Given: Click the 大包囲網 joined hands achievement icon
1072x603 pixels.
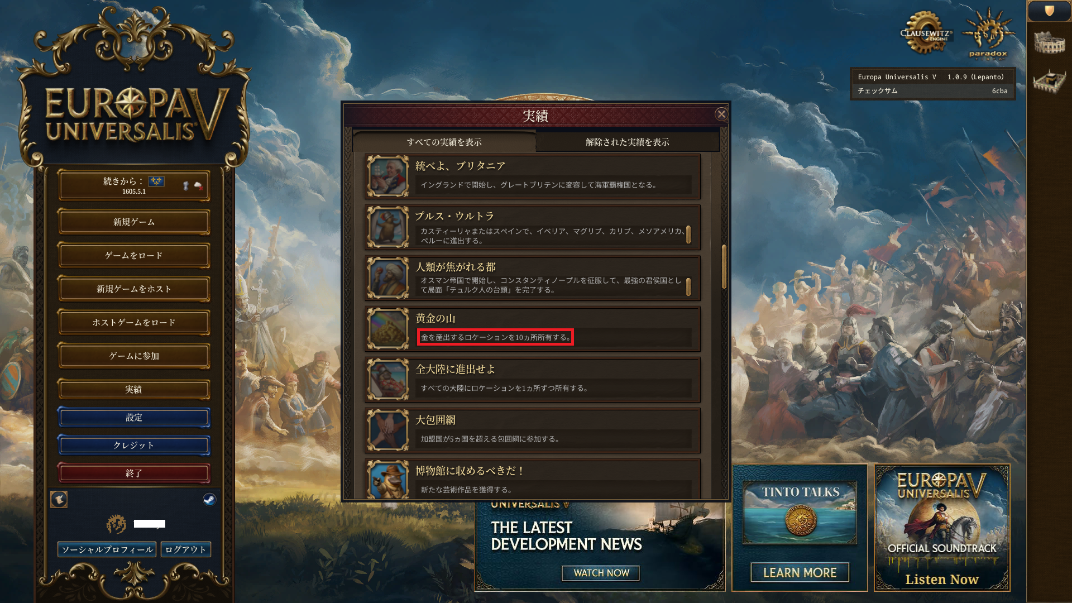Looking at the screenshot, I should [x=387, y=430].
